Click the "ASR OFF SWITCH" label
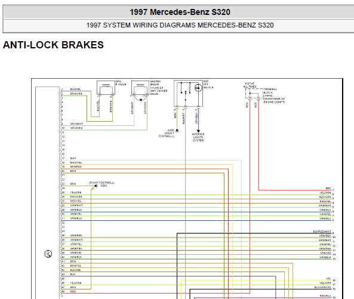This screenshot has width=354, height=299. tap(208, 84)
